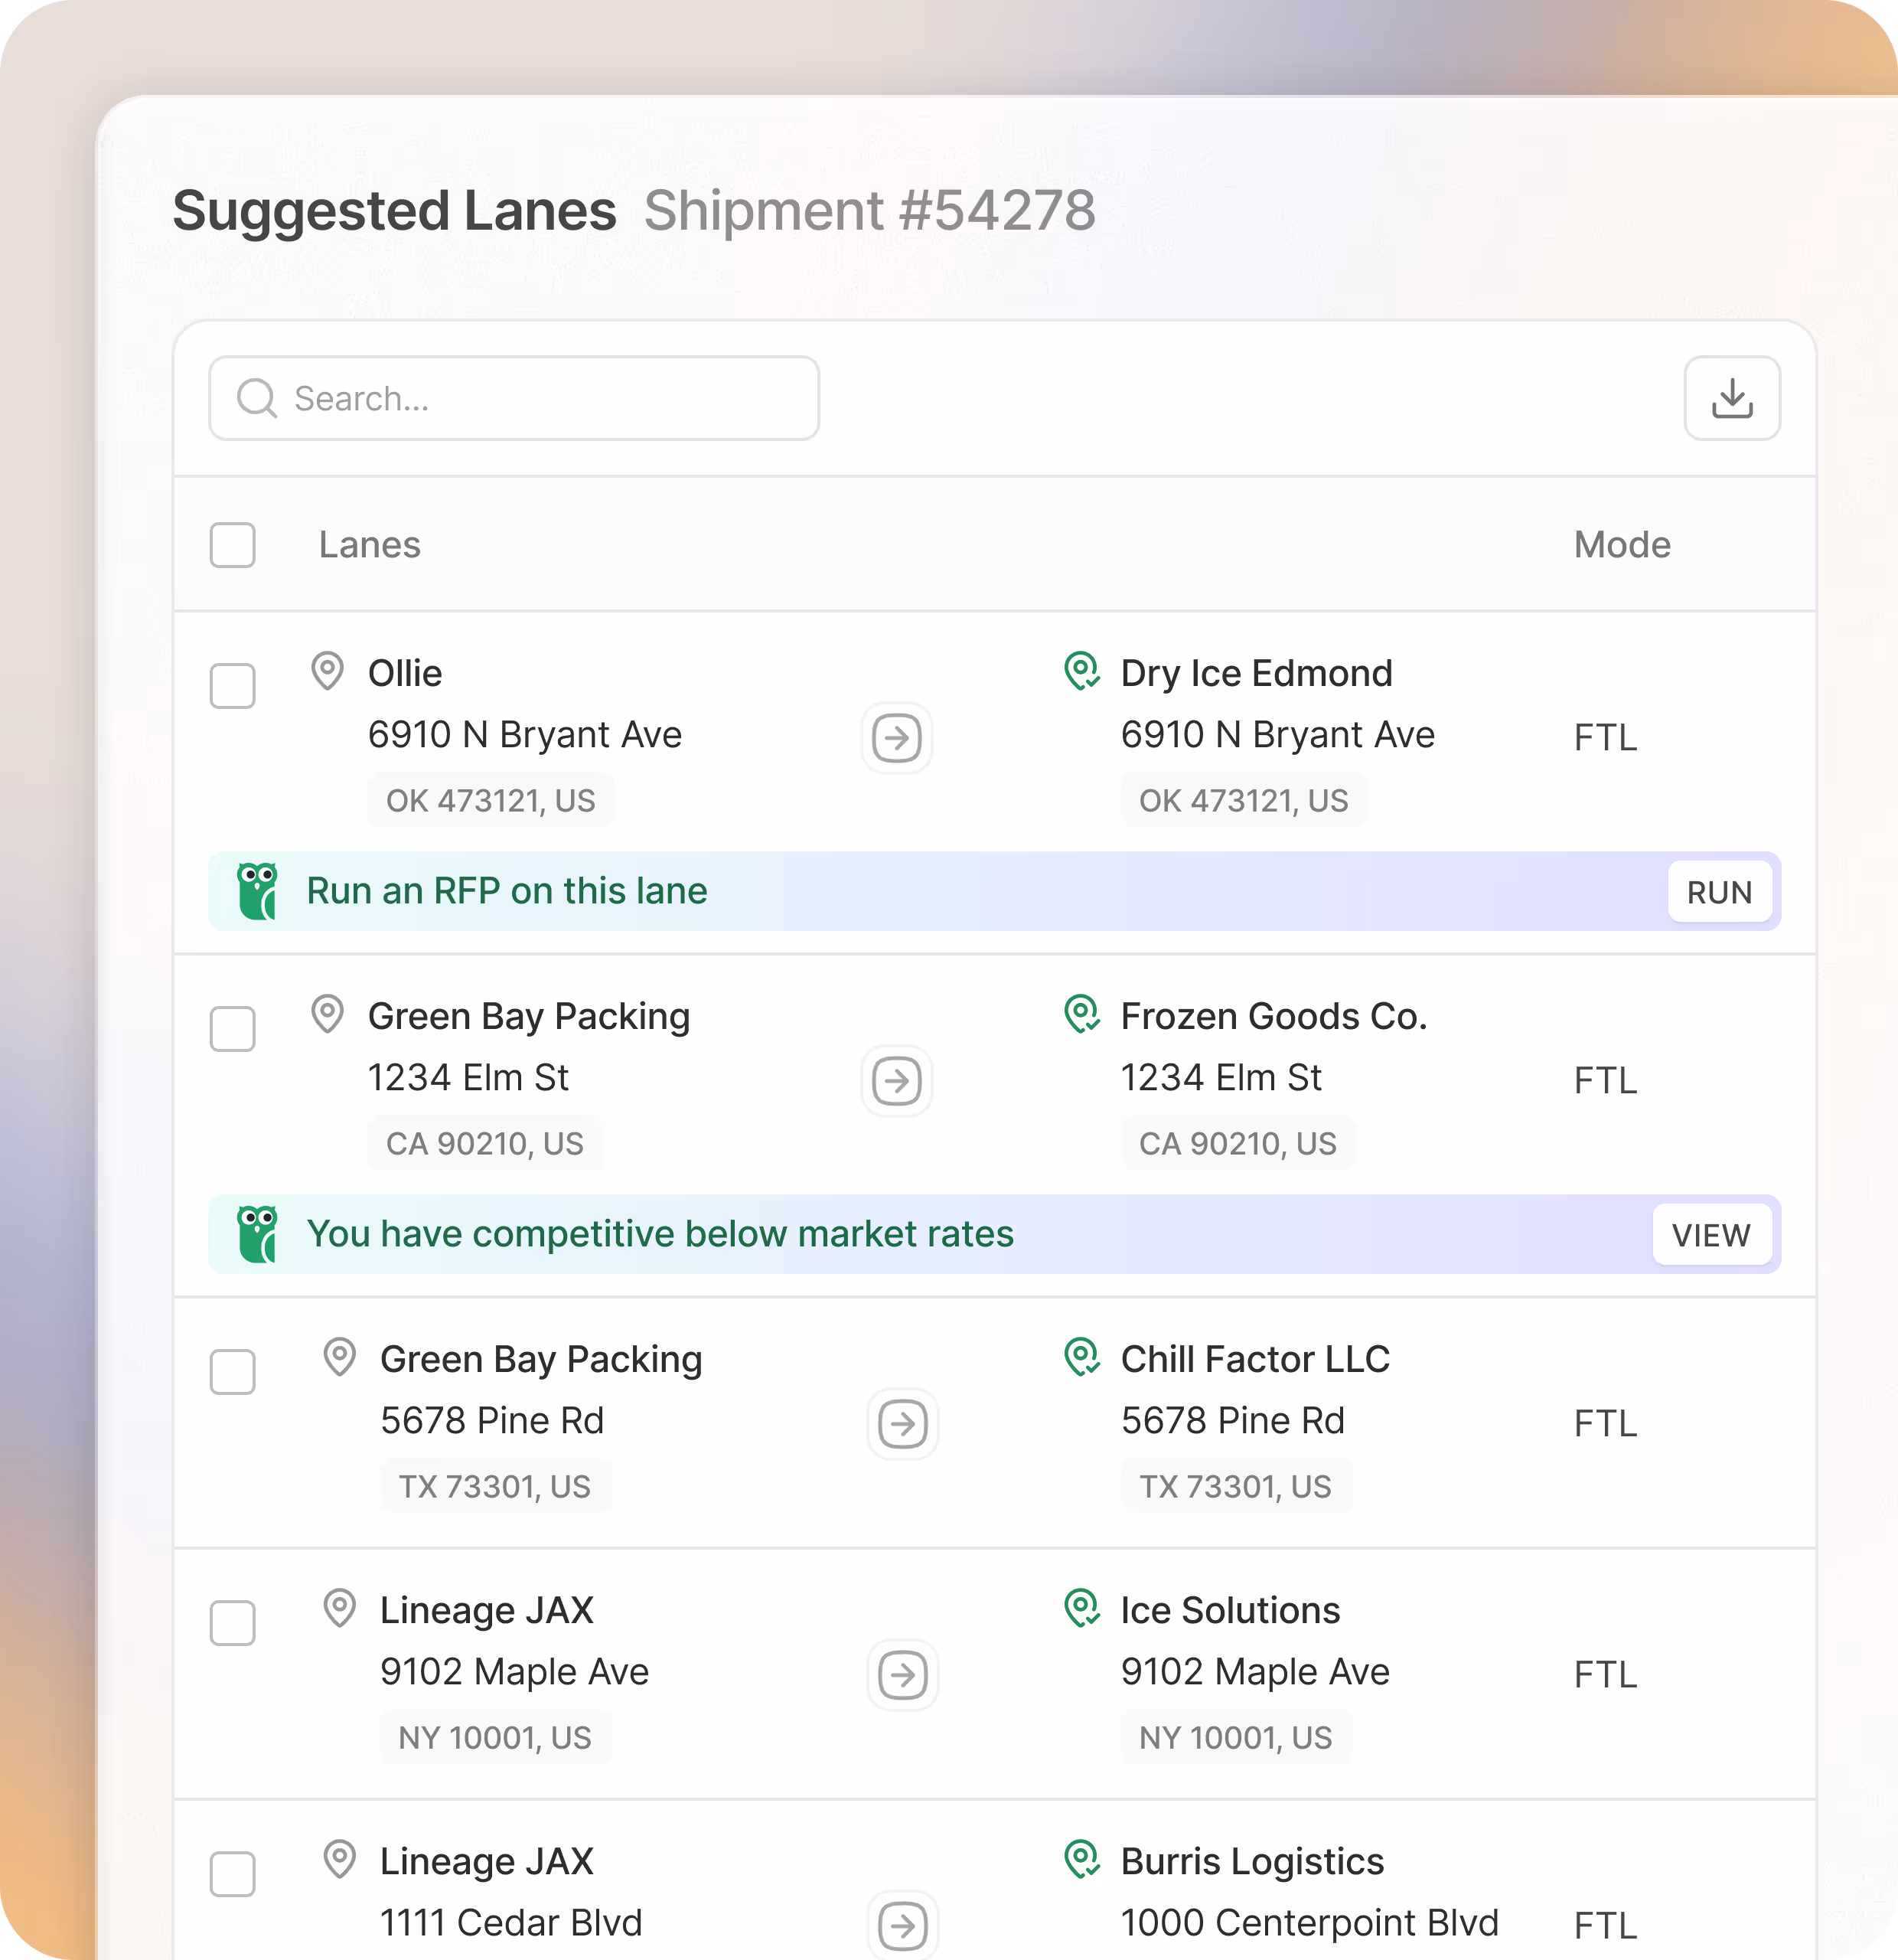The image size is (1898, 1960).
Task: Click the search magnifier icon
Action: click(x=257, y=398)
